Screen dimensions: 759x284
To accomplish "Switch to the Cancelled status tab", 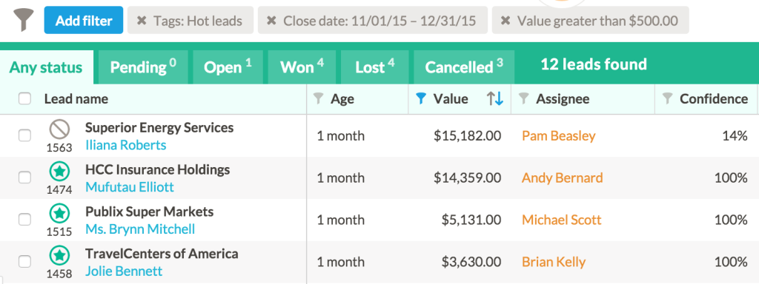I will click(464, 67).
